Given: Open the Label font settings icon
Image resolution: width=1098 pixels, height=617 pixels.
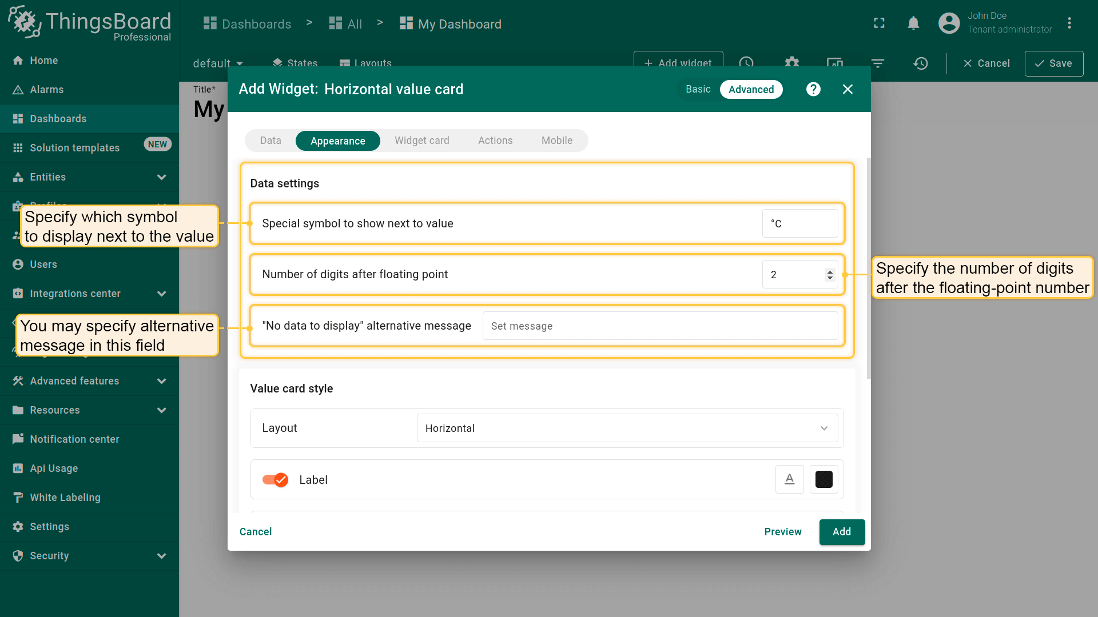Looking at the screenshot, I should tap(789, 479).
